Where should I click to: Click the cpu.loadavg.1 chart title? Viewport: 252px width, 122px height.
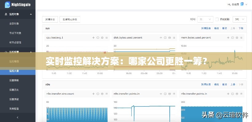pyautogui.click(x=55, y=38)
